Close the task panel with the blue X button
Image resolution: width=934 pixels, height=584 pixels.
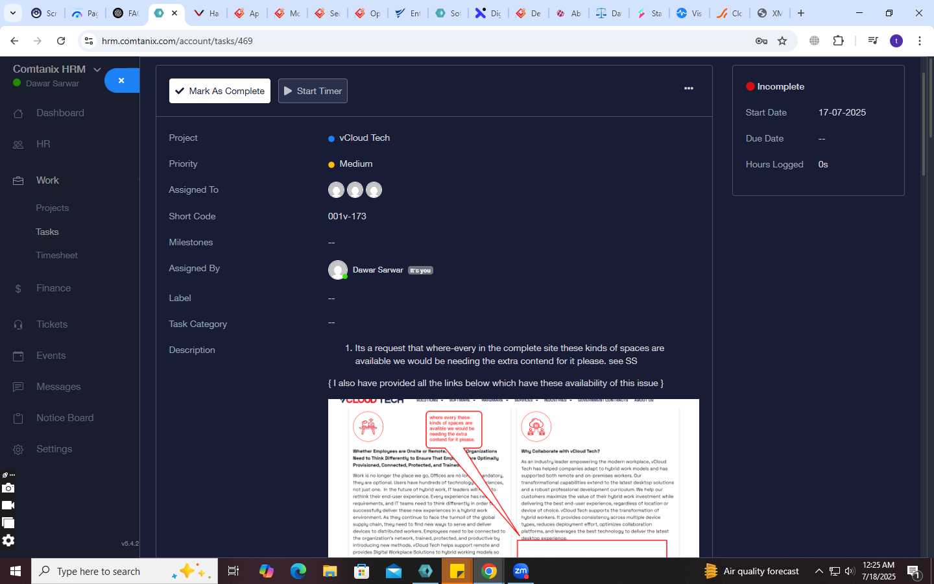[121, 80]
